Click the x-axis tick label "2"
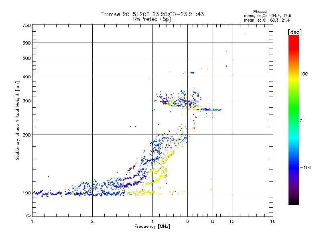The width and height of the screenshot is (321, 241). point(92,221)
